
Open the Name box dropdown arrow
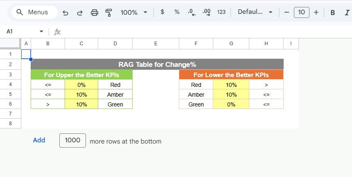tap(41, 31)
